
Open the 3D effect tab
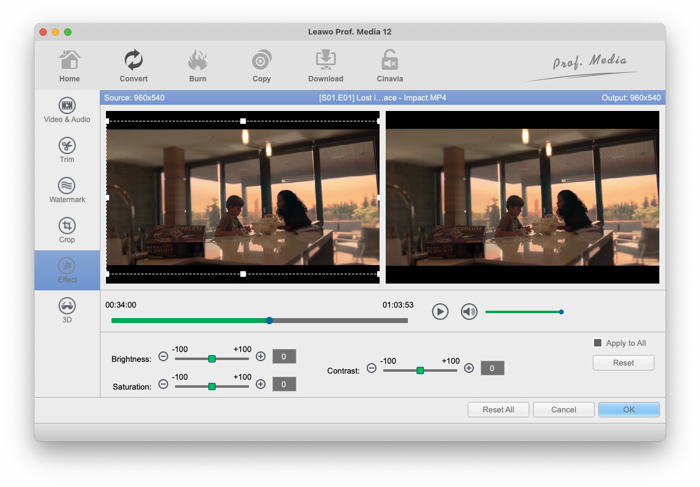67,311
